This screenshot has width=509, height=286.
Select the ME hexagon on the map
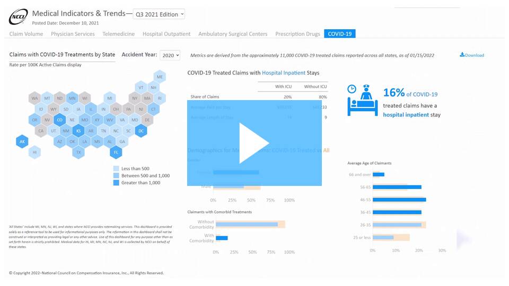click(x=160, y=77)
